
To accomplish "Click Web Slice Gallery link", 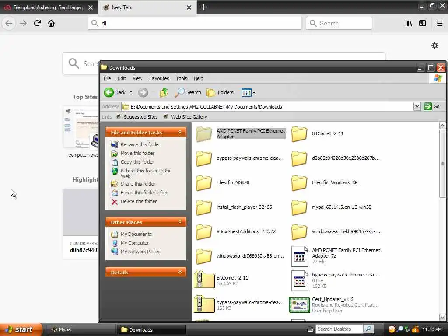I will pos(185,117).
